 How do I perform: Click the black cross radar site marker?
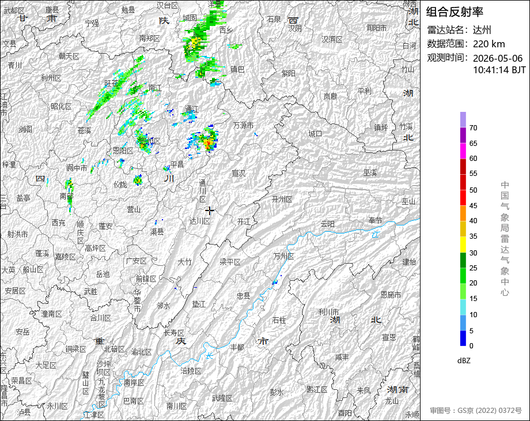210,211
